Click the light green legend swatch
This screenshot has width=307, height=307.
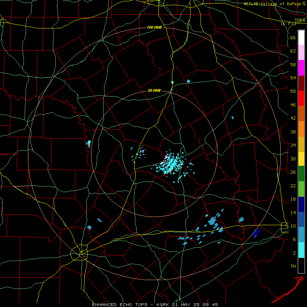point(301,189)
